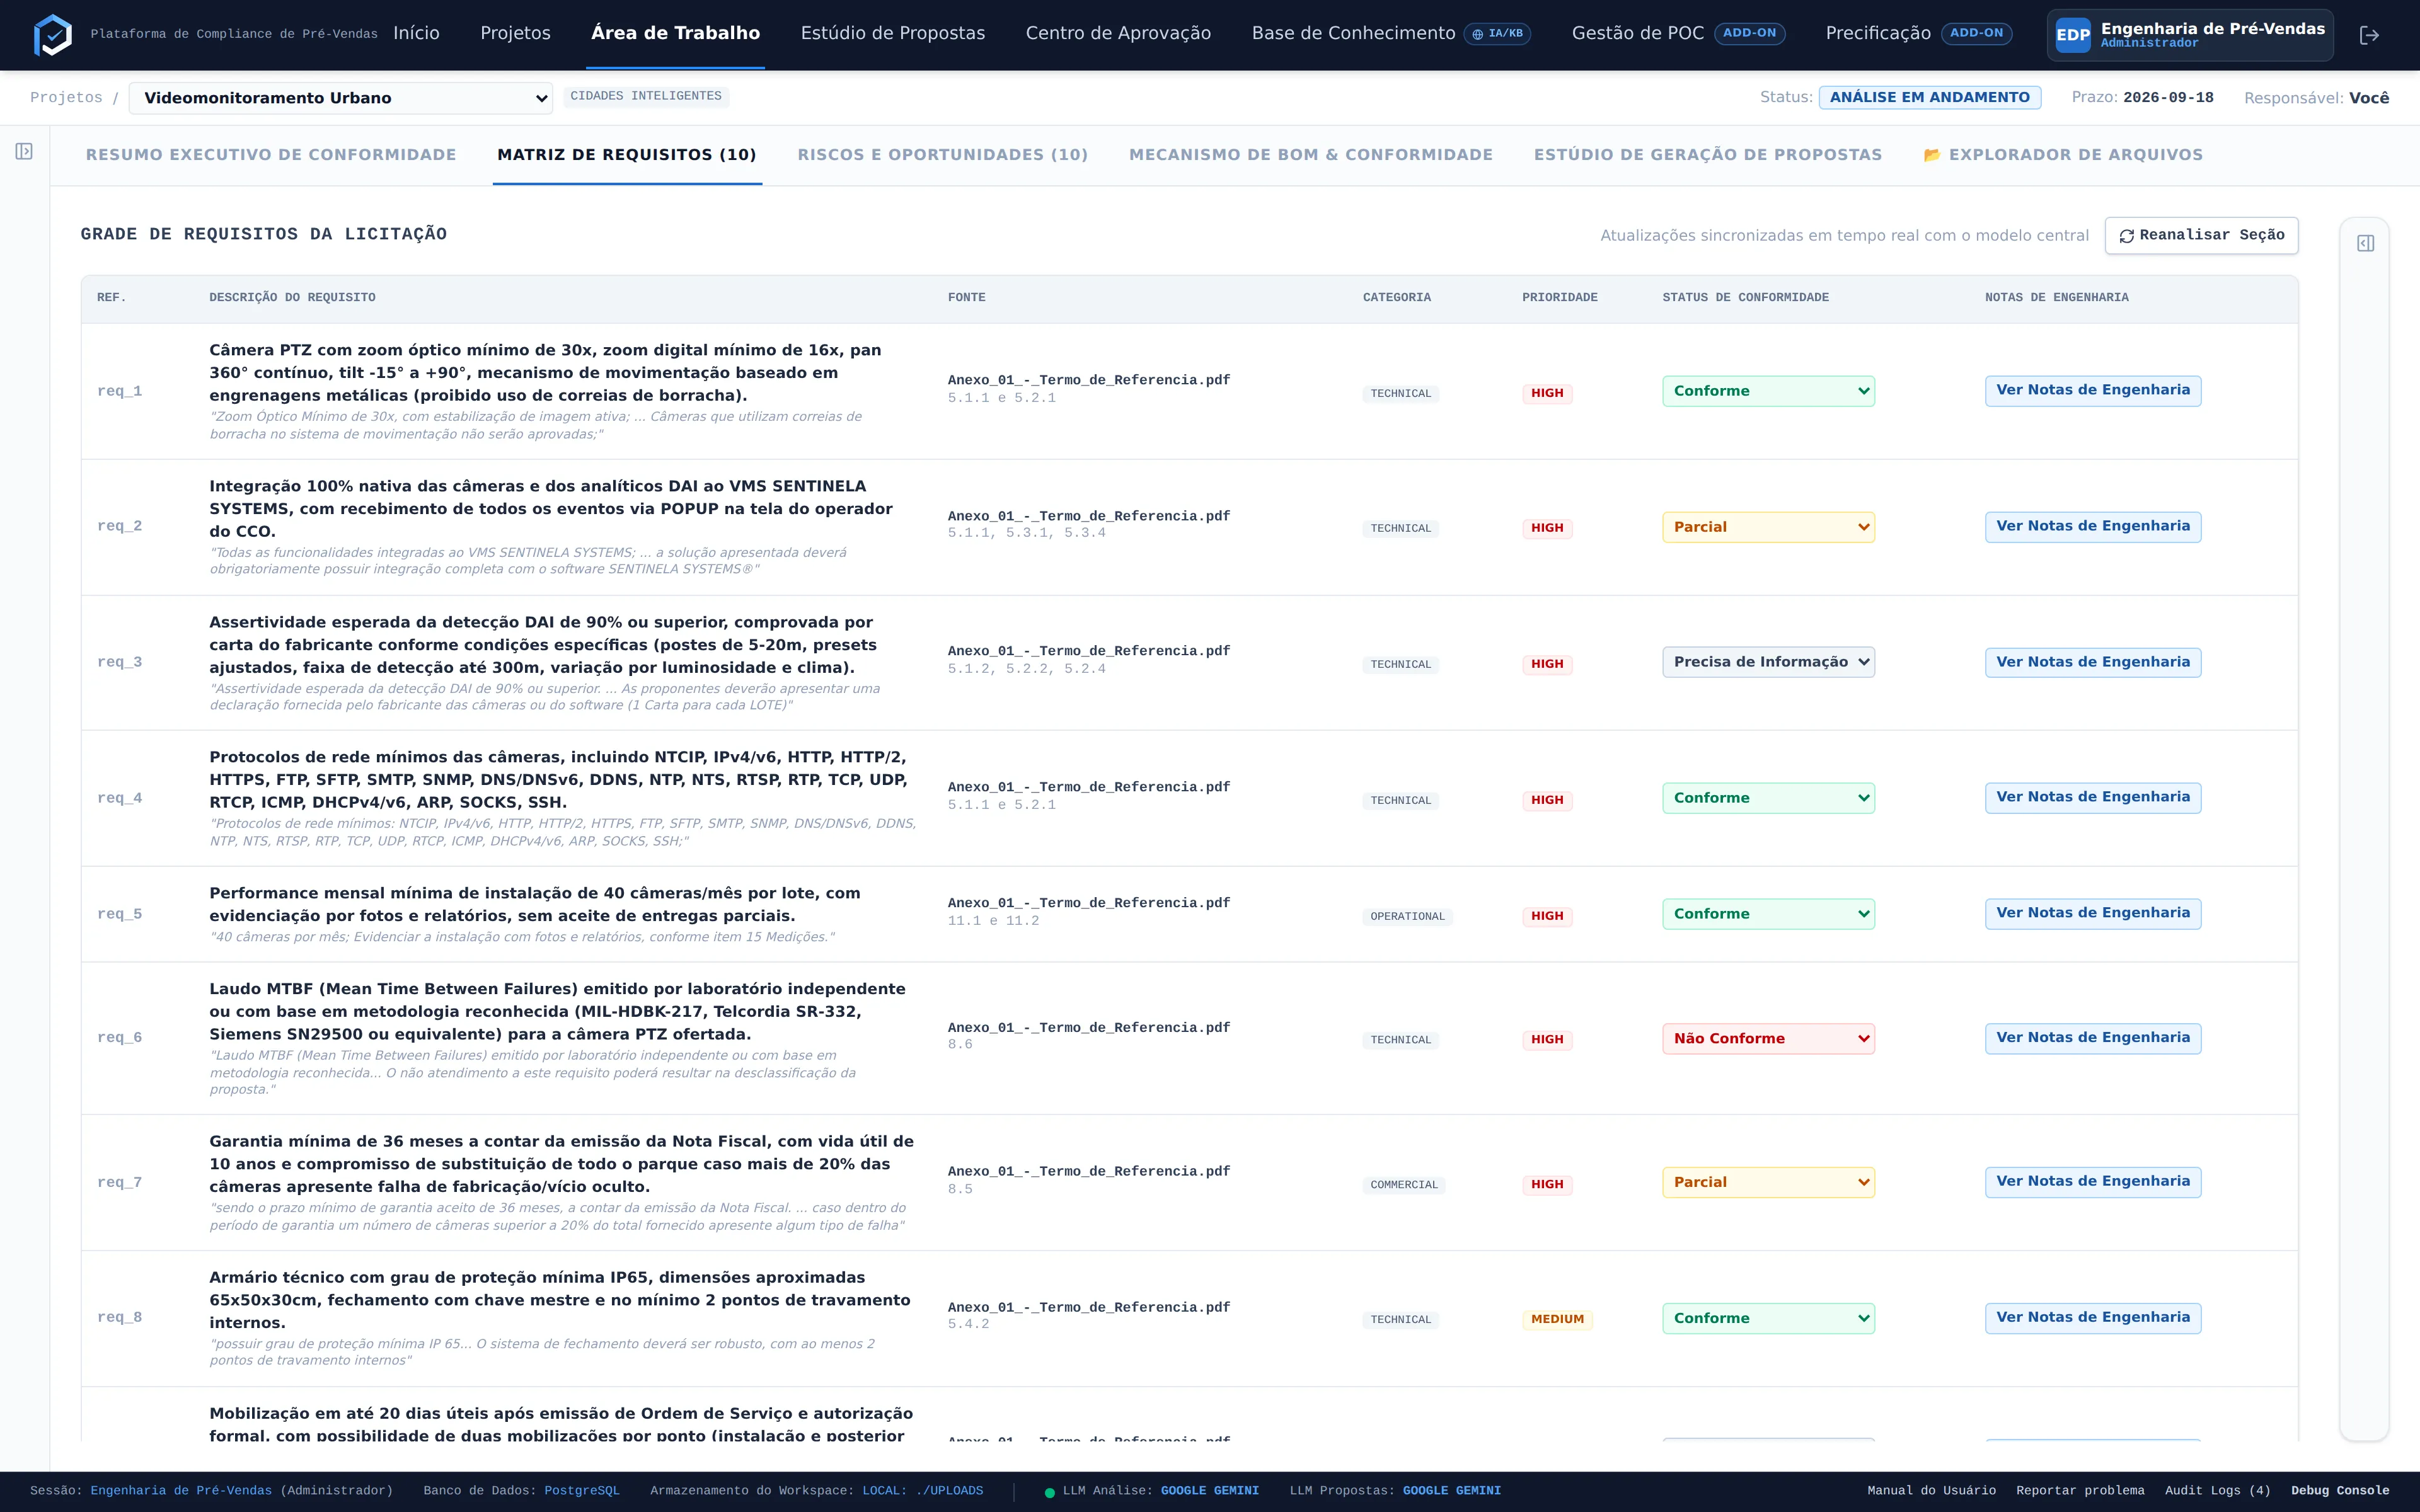
Task: Click the logout icon in top bar
Action: (x=2369, y=35)
